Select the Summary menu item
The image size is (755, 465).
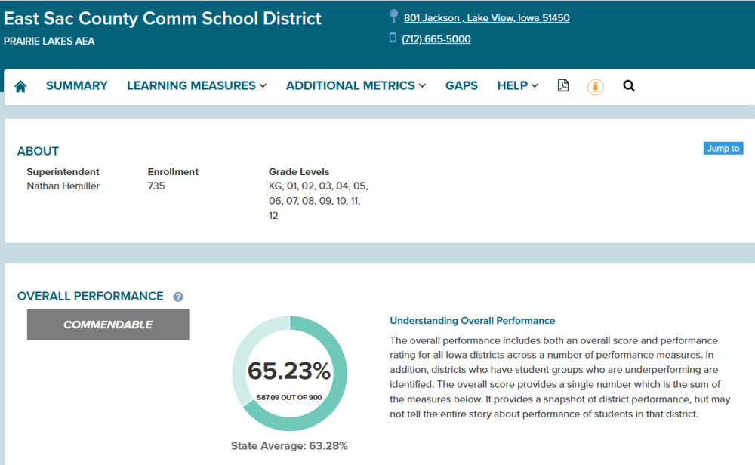(x=77, y=85)
